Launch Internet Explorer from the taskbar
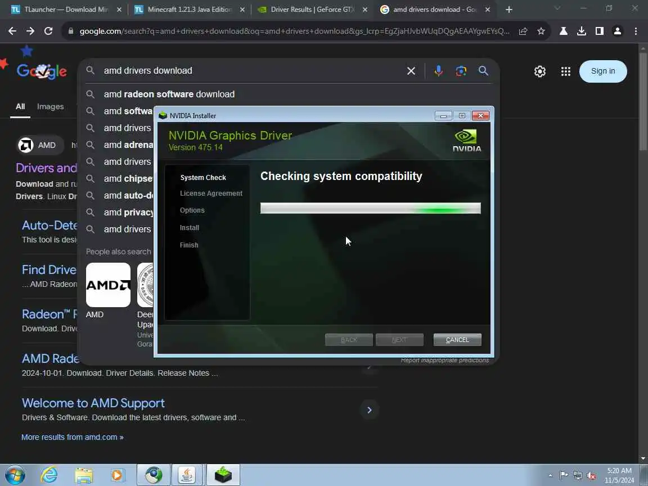 click(49, 475)
